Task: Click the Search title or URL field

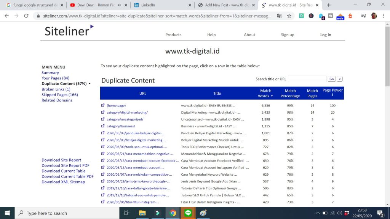Action: tap(307, 79)
